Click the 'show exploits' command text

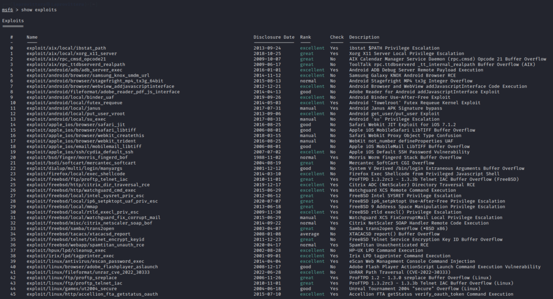(39, 10)
